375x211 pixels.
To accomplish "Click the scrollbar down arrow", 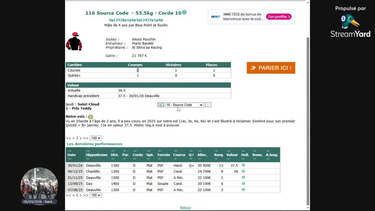I will [308, 208].
